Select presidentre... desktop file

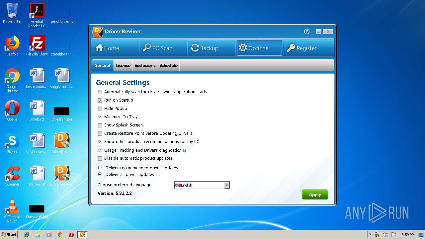[x=62, y=17]
